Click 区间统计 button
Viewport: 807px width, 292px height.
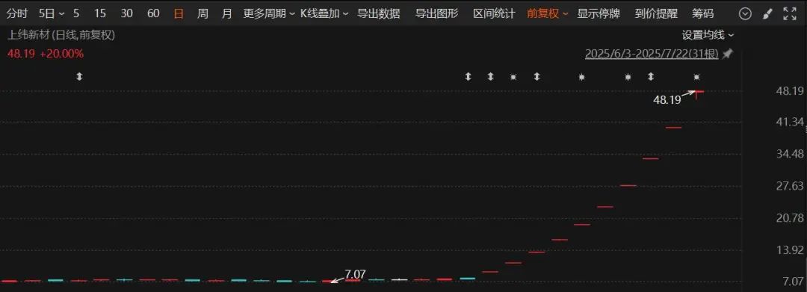coord(494,14)
